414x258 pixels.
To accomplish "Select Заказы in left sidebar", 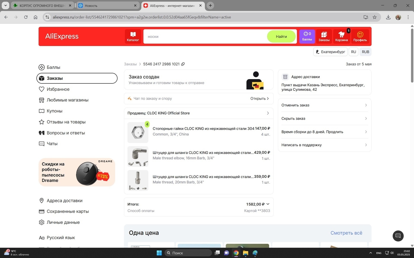I will tap(77, 78).
